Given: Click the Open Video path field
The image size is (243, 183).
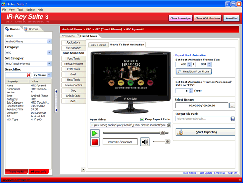Looking at the screenshot, I should 128,125.
